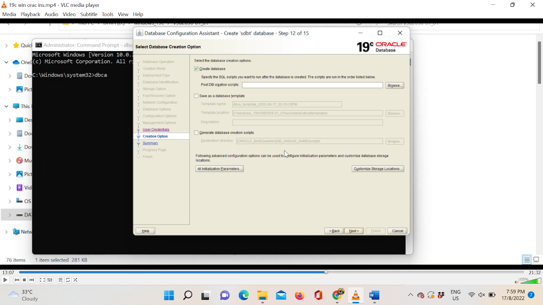Screen dimensions: 543x305
Task: Open VLC extended settings (equalizer icon)
Action: point(50,280)
